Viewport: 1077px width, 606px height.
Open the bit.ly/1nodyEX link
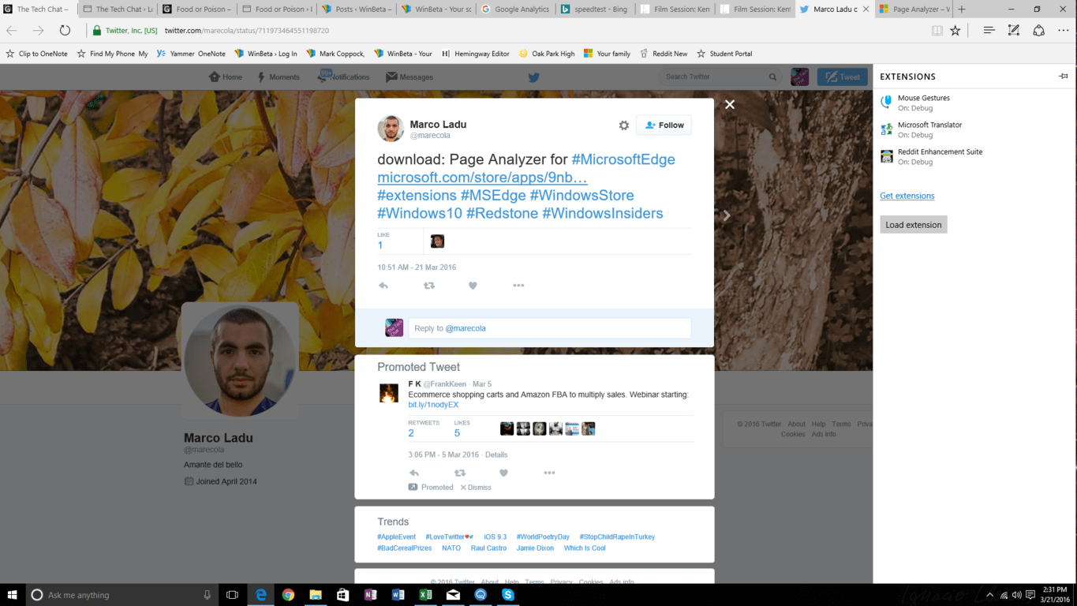pos(433,405)
